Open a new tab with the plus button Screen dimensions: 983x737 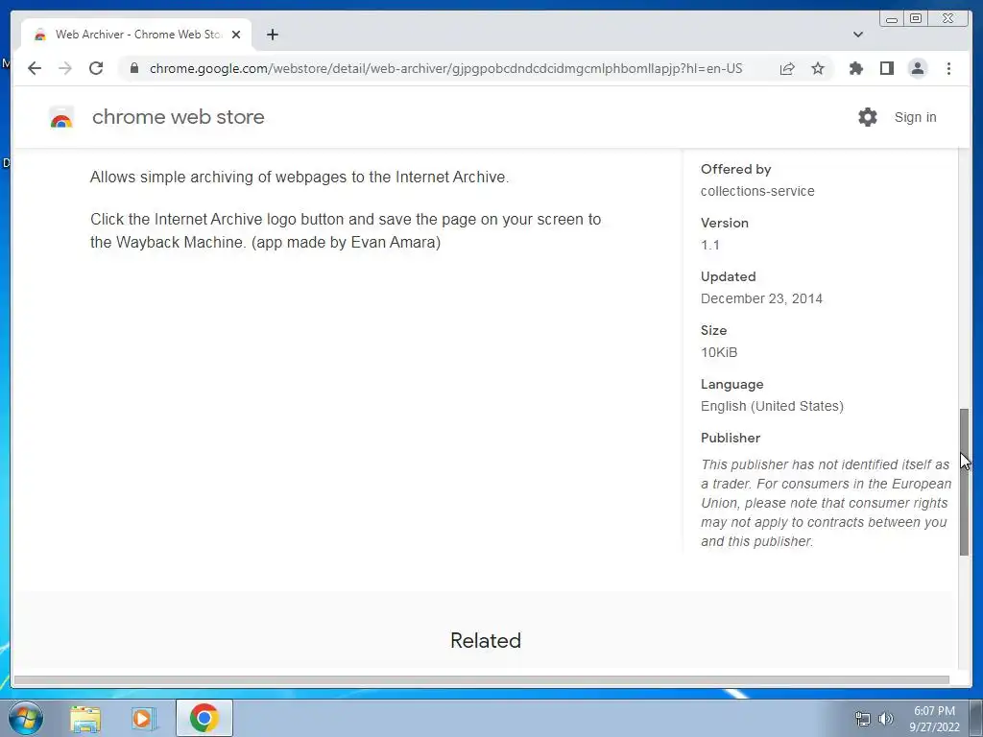272,35
